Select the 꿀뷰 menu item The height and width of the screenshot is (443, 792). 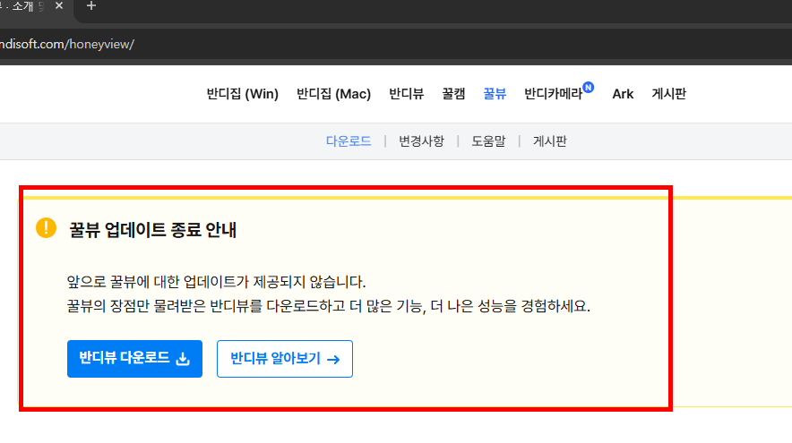(495, 94)
